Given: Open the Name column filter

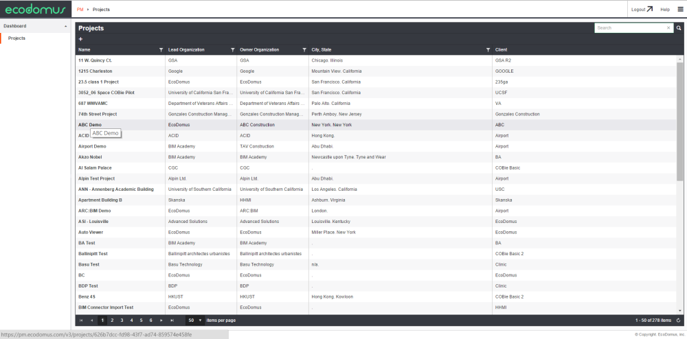Looking at the screenshot, I should pos(161,50).
